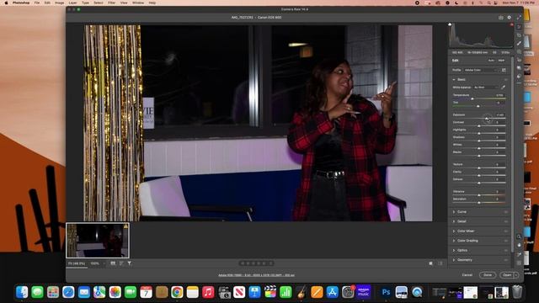Select the Edit tool in right toolstrip
This screenshot has width=539, height=303.
[x=519, y=27]
